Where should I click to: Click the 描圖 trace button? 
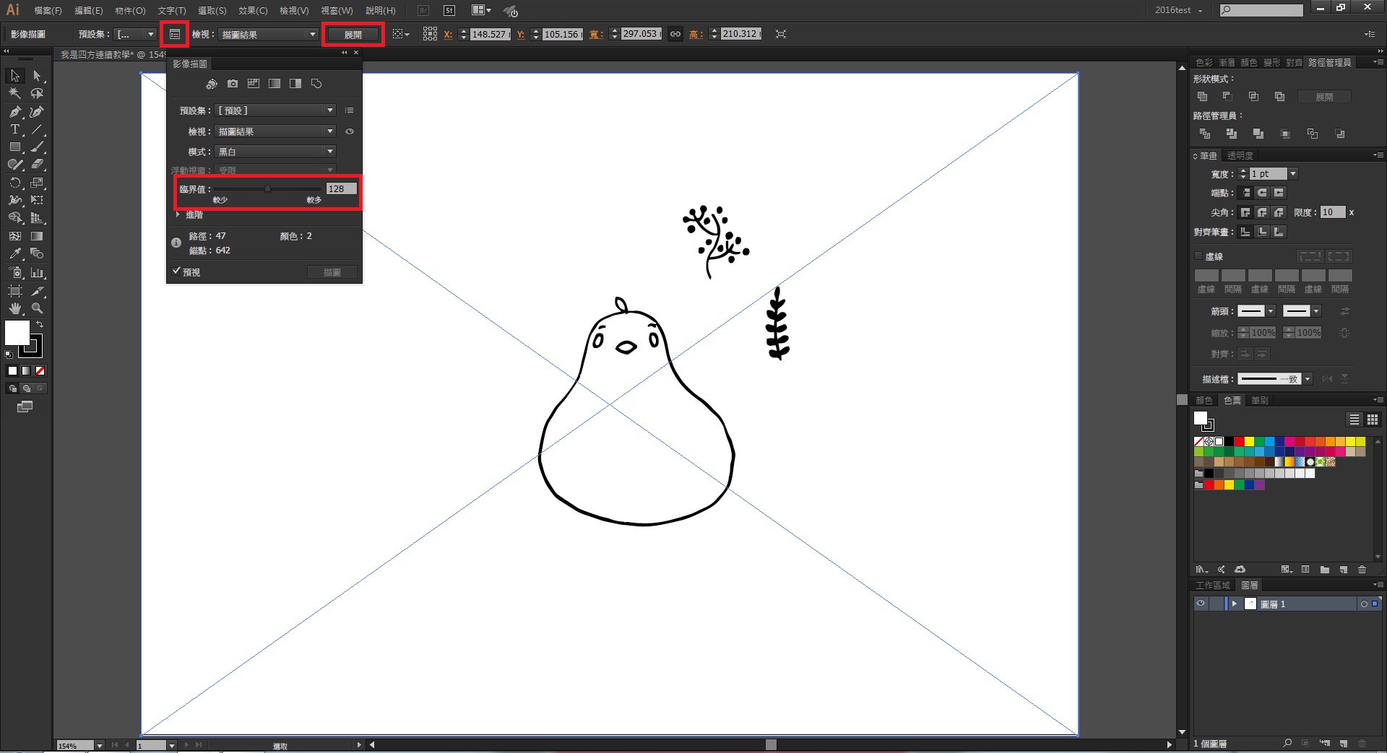point(332,272)
